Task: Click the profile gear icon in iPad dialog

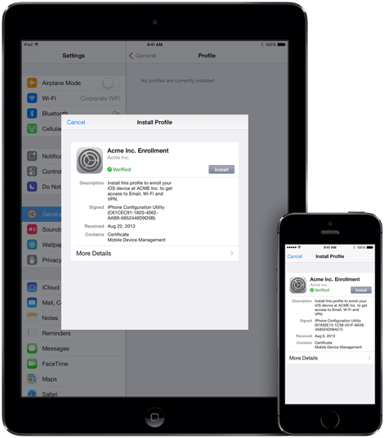Action: (x=90, y=160)
